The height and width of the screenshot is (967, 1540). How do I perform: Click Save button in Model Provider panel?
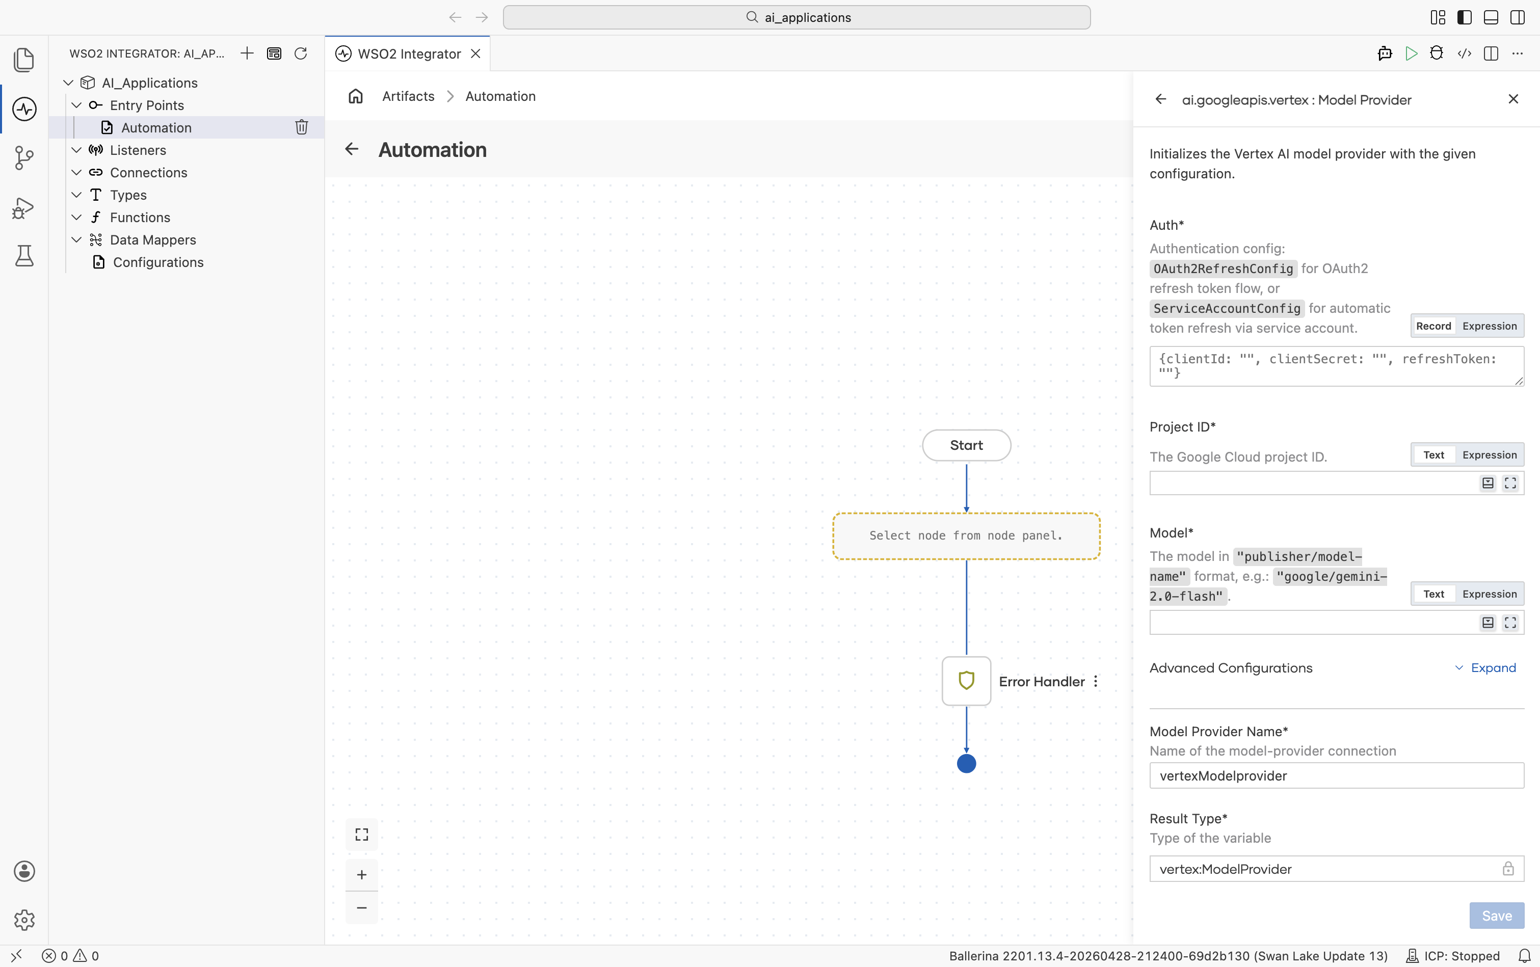(1497, 915)
